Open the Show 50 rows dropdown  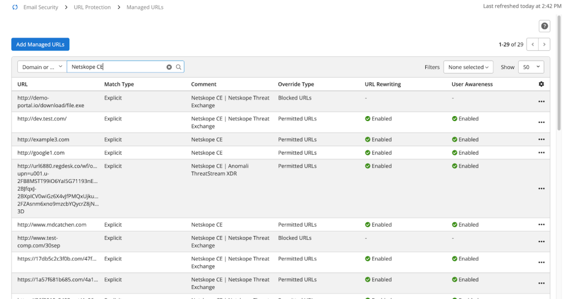[x=531, y=67]
